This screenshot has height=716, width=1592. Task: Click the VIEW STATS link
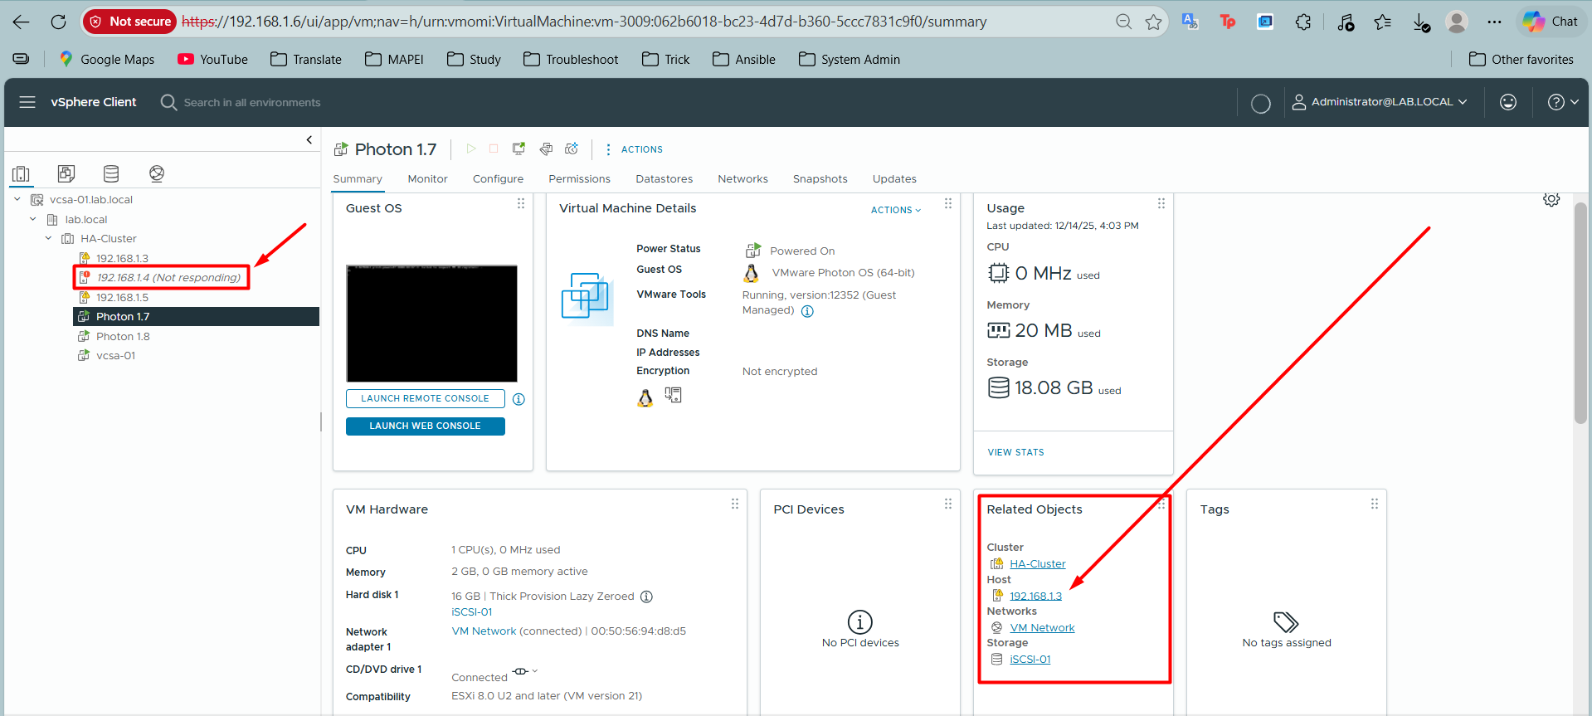[x=1015, y=452]
